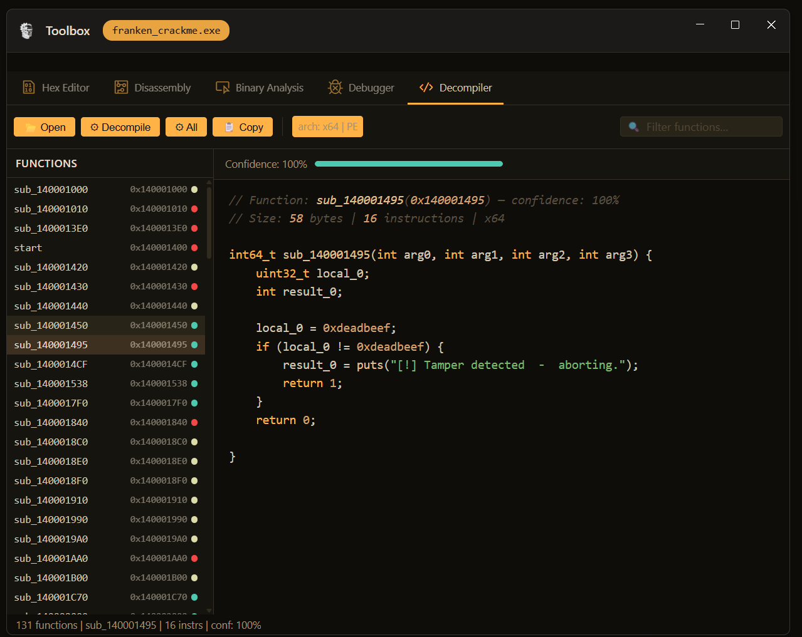Select function sub_140001440
The width and height of the screenshot is (802, 637).
(106, 306)
